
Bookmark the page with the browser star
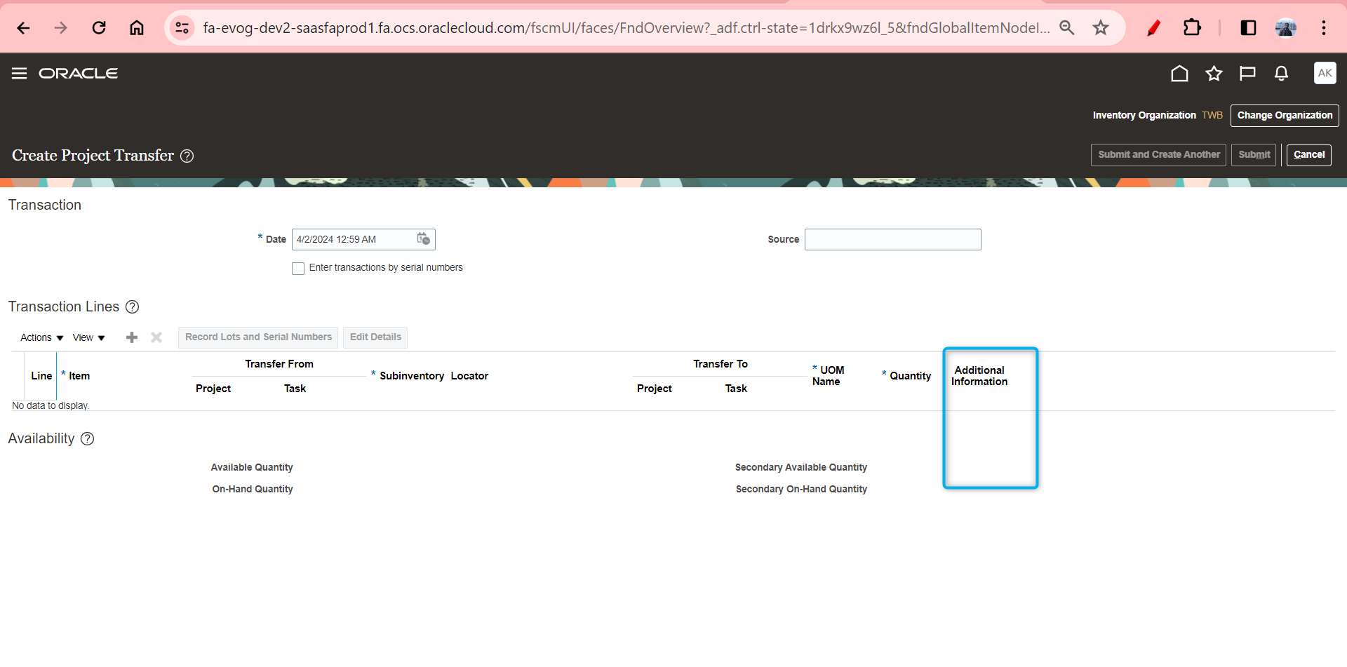[1101, 28]
